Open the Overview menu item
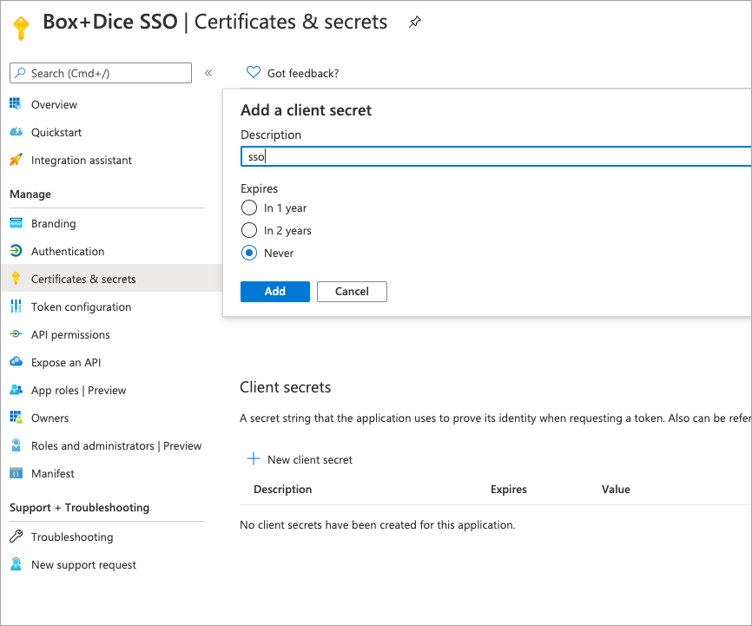Viewport: 752px width, 626px height. [54, 104]
